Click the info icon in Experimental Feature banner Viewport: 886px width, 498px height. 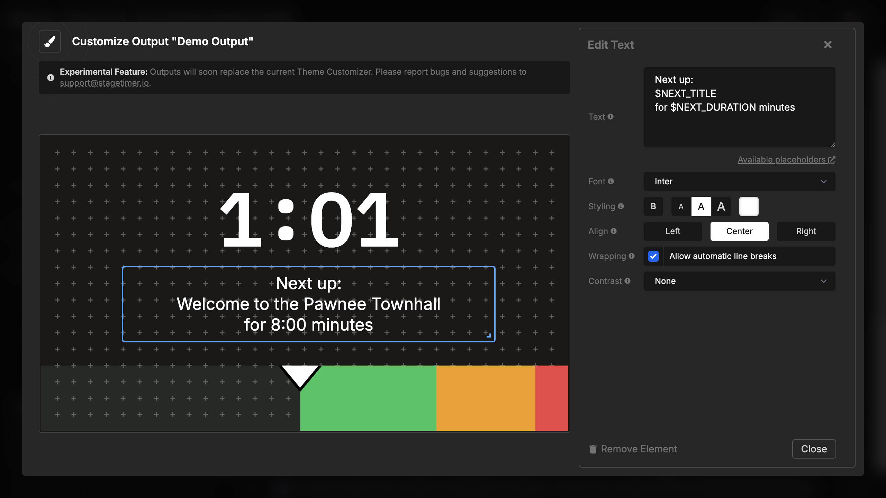(51, 77)
